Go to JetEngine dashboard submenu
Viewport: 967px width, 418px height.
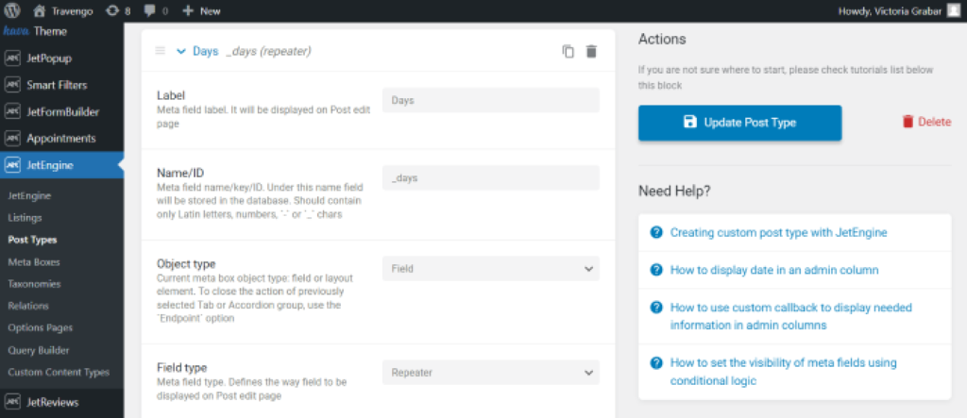point(29,195)
